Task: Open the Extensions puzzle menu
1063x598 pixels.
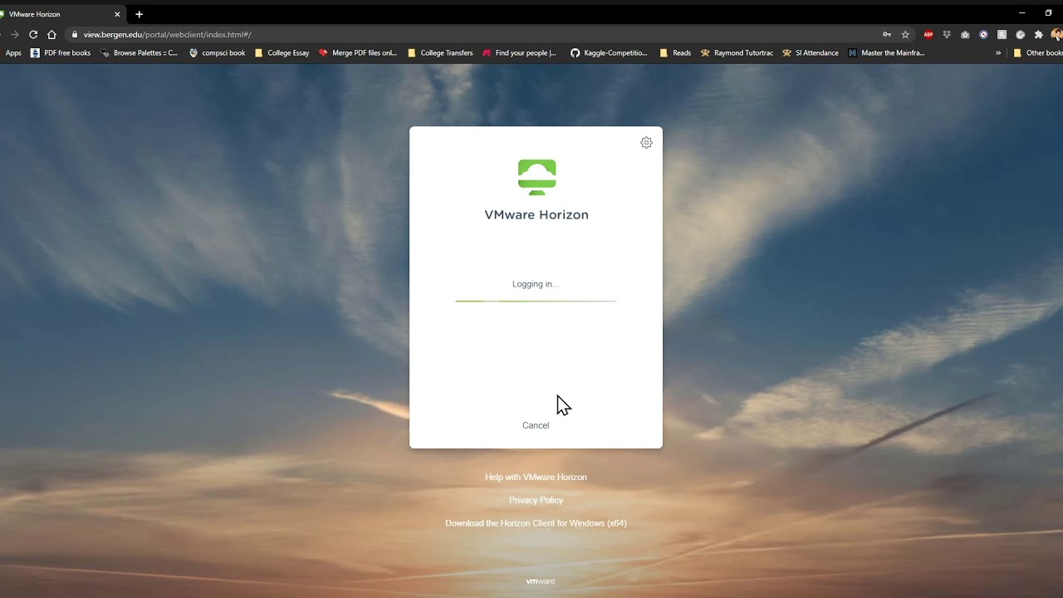Action: pos(1038,35)
